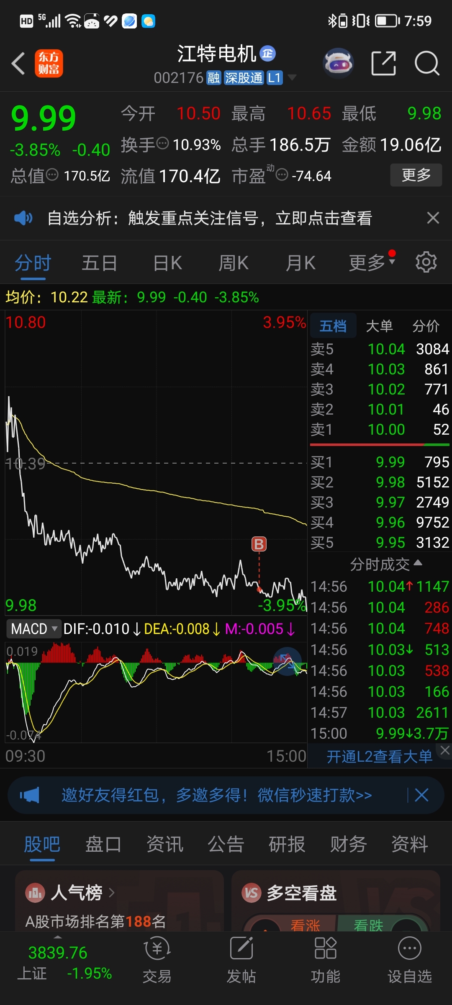Open chart settings gear icon
452x1005 pixels.
pyautogui.click(x=426, y=263)
